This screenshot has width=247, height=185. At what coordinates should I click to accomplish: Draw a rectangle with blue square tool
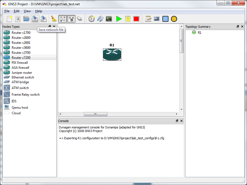(x=165, y=19)
